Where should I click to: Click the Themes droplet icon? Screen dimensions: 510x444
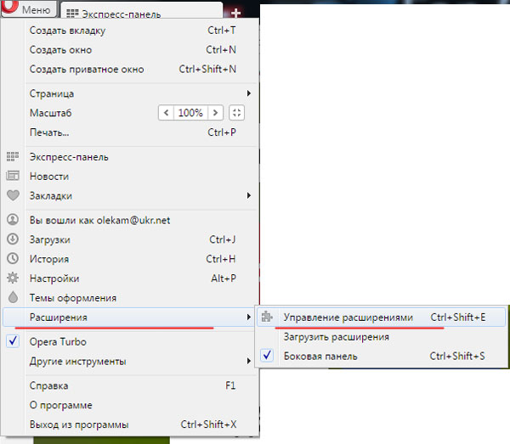13,298
